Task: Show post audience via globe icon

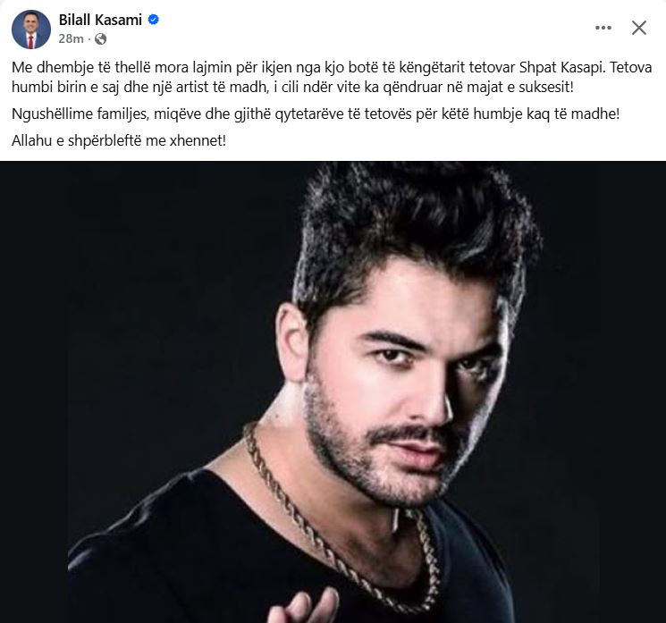Action: [100, 39]
